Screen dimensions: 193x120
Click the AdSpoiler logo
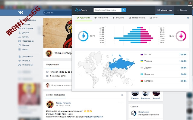81,10
